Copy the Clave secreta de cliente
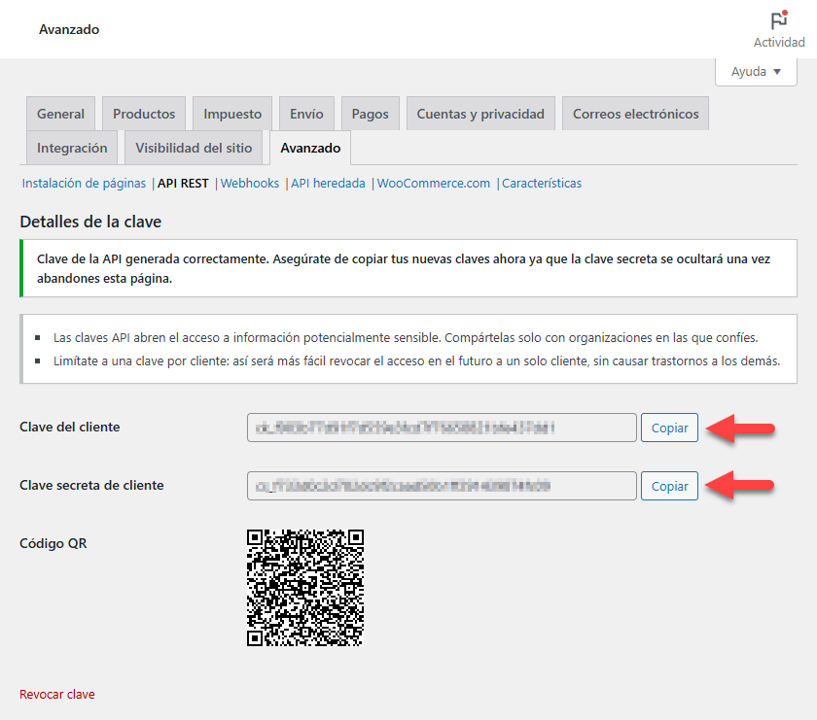This screenshot has height=720, width=817. 669,486
